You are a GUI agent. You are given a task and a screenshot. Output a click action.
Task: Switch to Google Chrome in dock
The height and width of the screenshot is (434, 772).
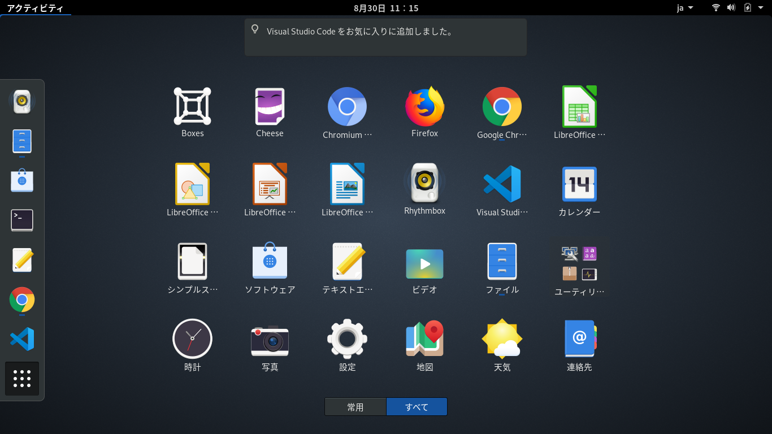(x=22, y=300)
